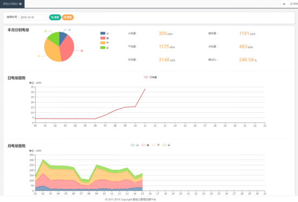The height and width of the screenshot is (202, 298).
Task: Toggle the red 峰 series in pie legend
Action: (104, 38)
